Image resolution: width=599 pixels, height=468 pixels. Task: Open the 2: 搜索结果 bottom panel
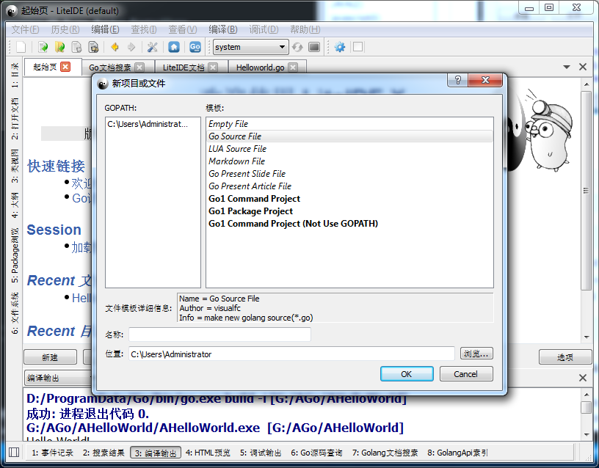(x=104, y=453)
